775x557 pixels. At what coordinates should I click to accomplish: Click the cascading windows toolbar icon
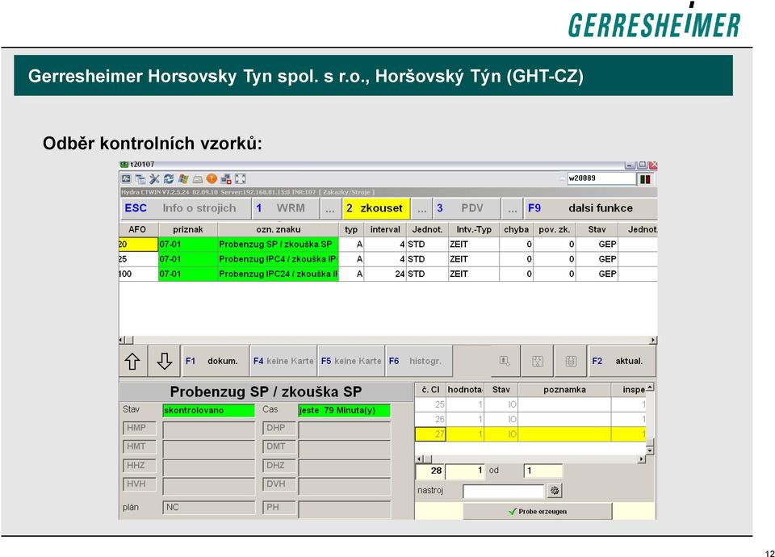[x=140, y=179]
